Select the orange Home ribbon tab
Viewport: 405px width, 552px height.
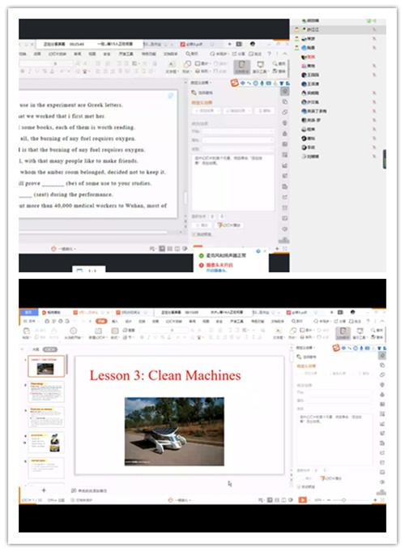[101, 321]
